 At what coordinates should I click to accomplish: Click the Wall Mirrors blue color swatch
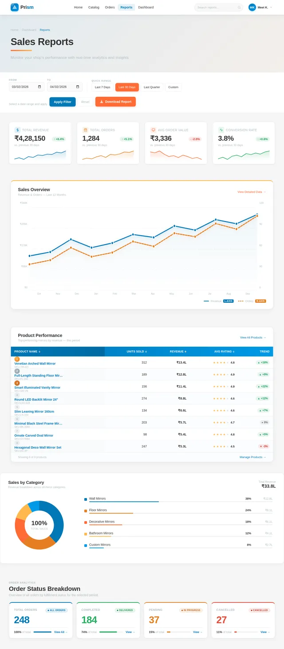click(86, 499)
